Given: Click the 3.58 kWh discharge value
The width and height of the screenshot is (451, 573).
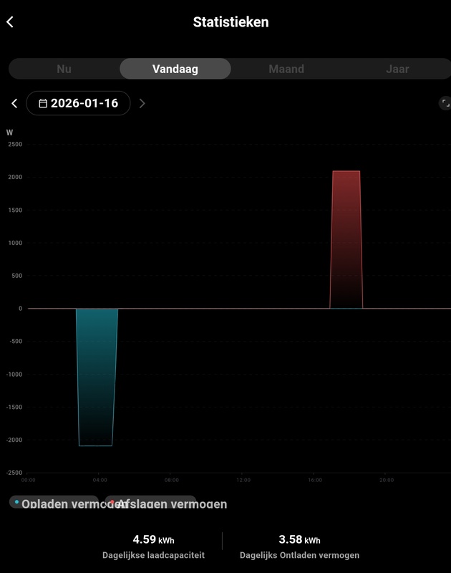Looking at the screenshot, I should point(299,539).
